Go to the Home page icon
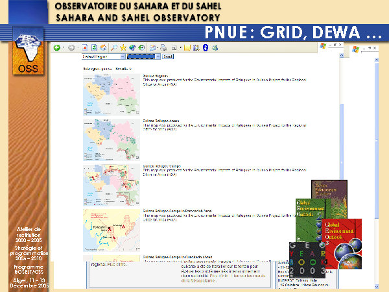Viewport: 389px width, 292px height. point(103,47)
